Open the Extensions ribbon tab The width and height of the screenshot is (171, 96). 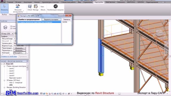pos(121,2)
